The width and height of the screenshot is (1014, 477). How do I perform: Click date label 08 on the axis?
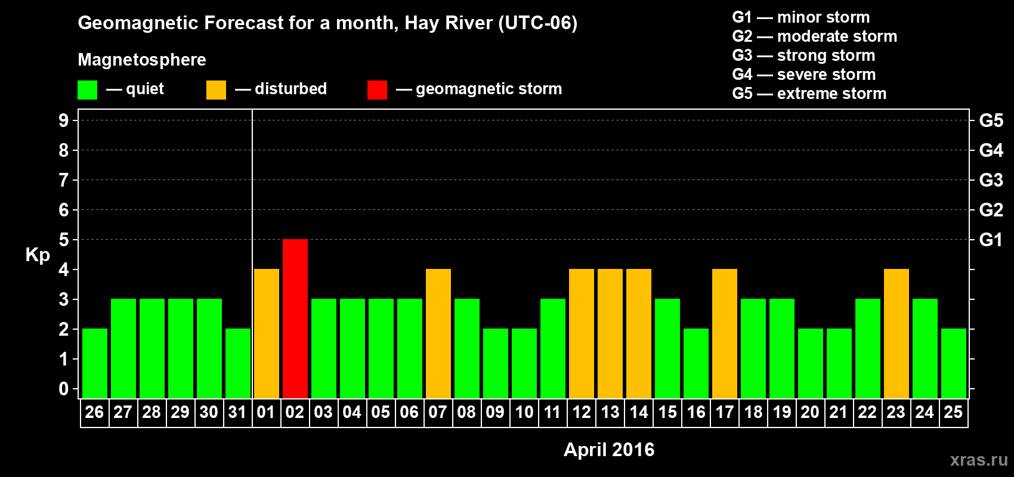(x=466, y=413)
